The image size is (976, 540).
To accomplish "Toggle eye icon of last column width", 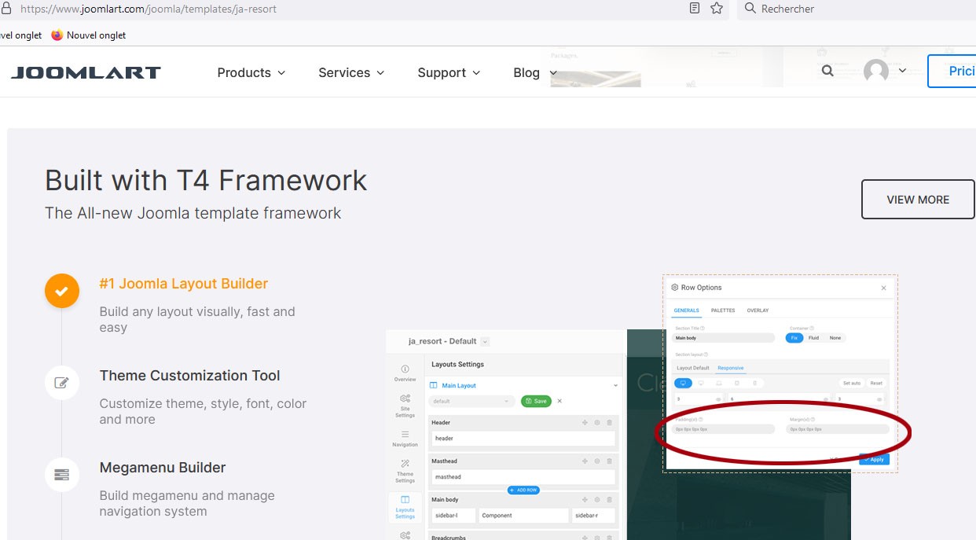I will tap(879, 399).
